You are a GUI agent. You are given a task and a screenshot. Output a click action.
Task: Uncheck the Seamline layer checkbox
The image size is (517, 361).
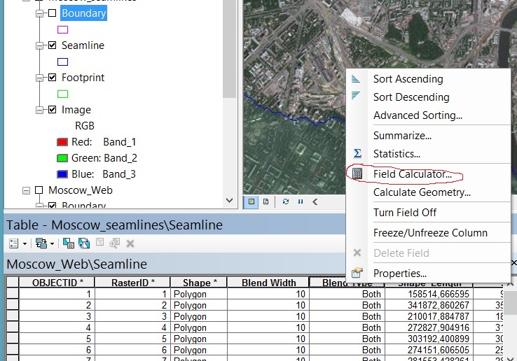[52, 45]
